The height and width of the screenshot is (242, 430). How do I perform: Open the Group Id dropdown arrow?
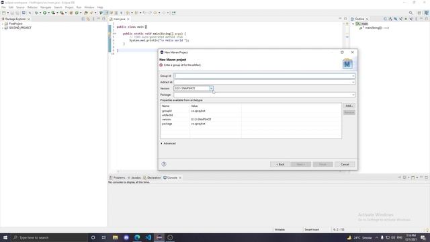tap(353, 76)
